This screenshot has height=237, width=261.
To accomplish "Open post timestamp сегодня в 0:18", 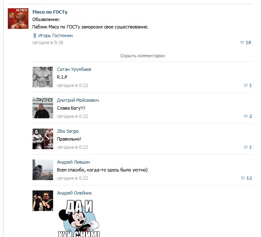I will point(48,43).
